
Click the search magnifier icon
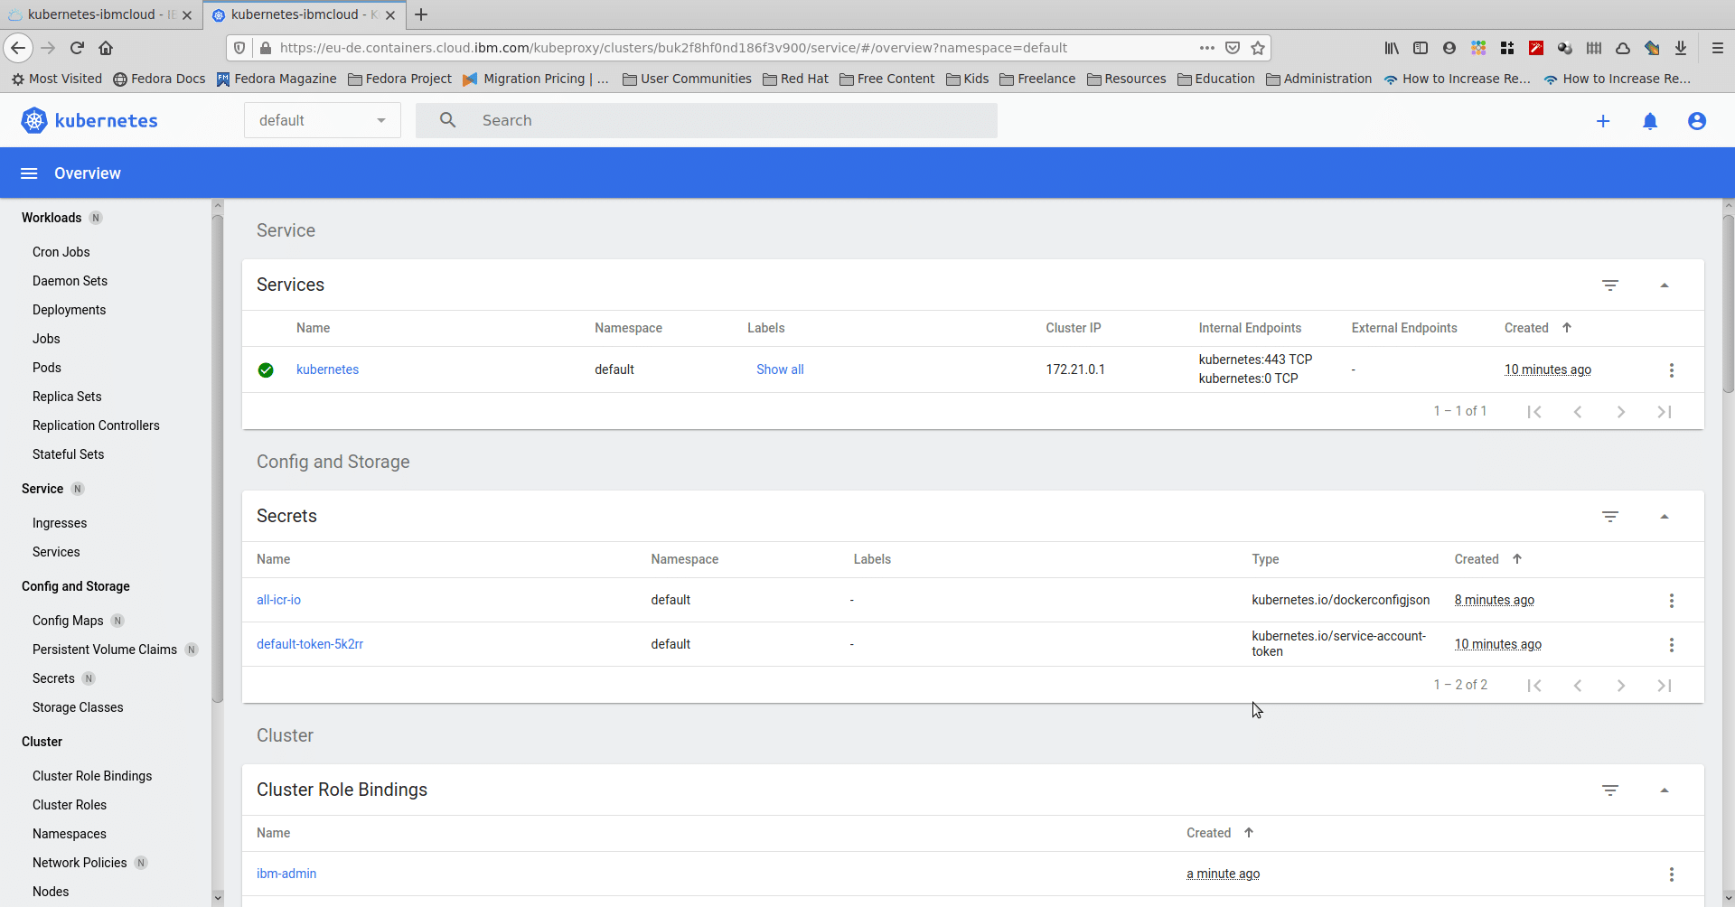pyautogui.click(x=447, y=120)
